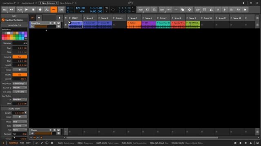
Task: Click the horizontal scrollbar below launcher
Action: [142, 137]
